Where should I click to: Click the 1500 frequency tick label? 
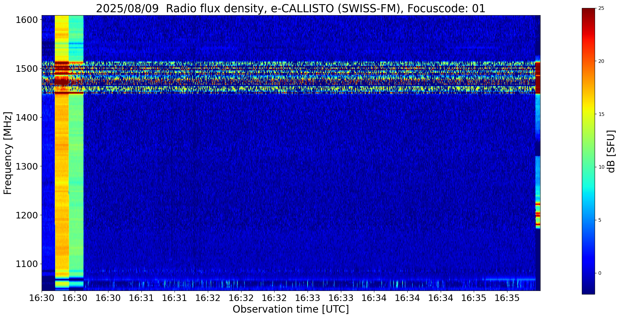click(x=27, y=69)
